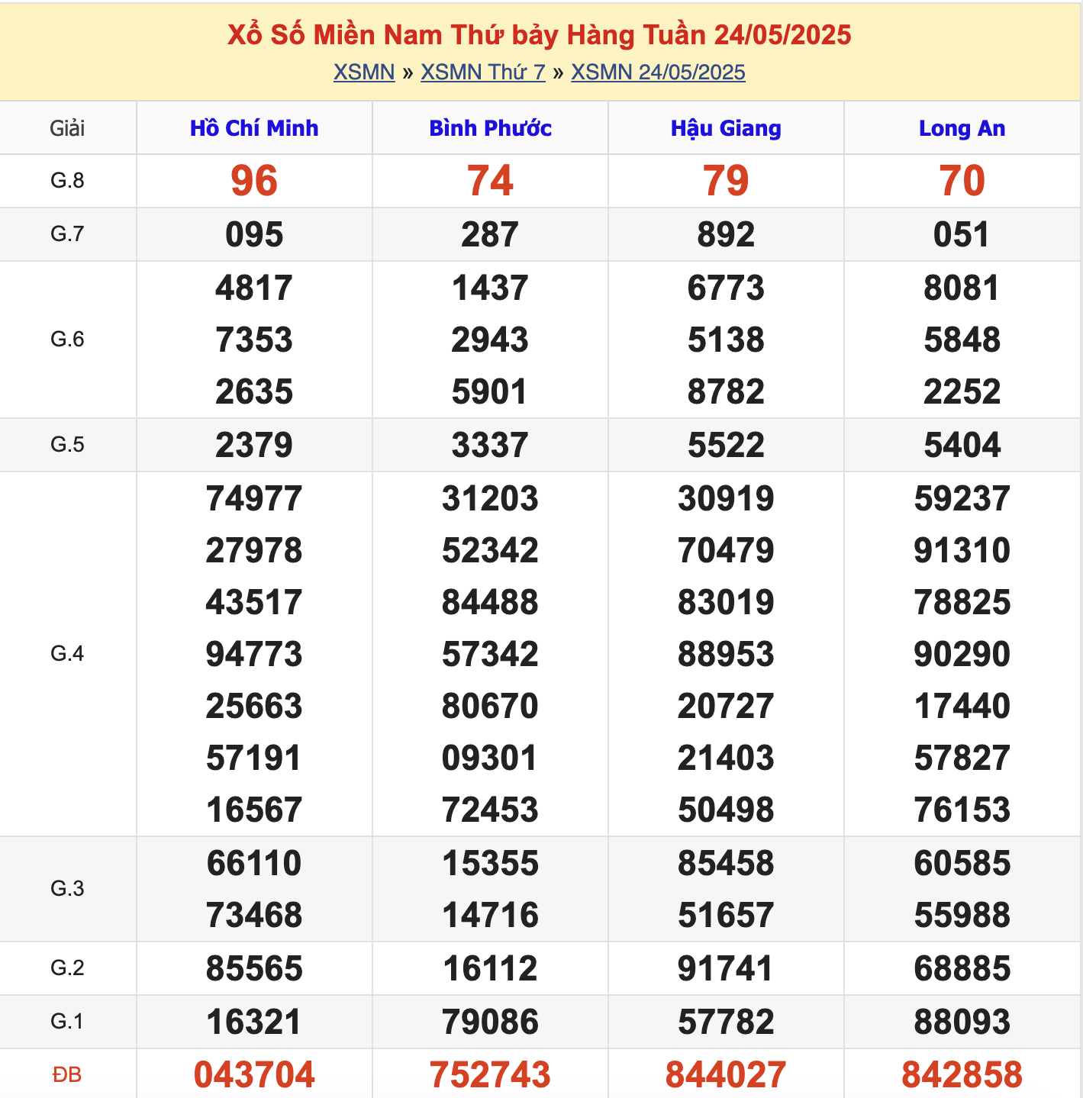Click the G.2 number 68885
Image resolution: width=1083 pixels, height=1098 pixels.
pos(962,968)
